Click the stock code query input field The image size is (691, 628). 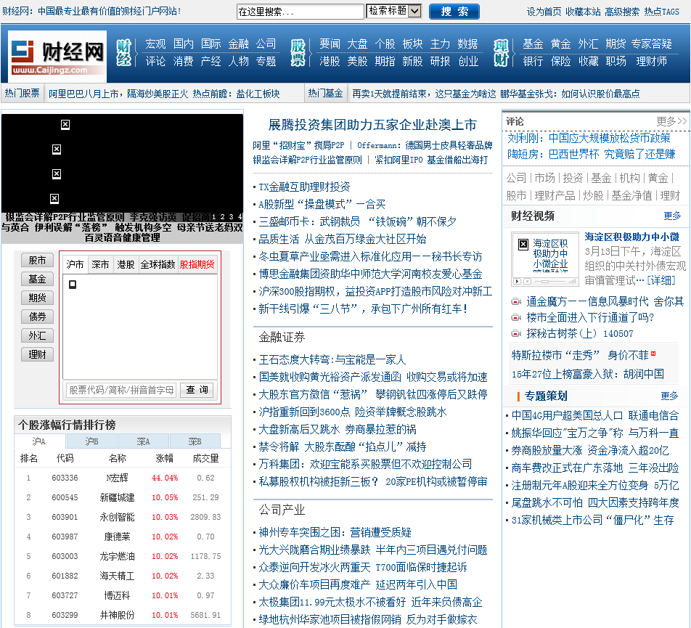click(x=121, y=390)
